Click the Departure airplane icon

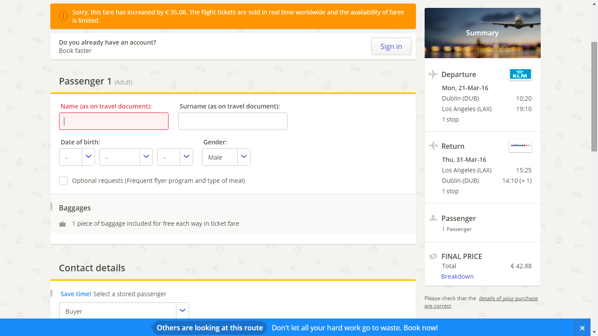click(433, 74)
